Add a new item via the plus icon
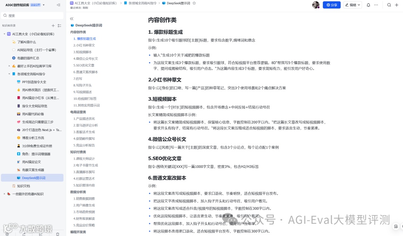The height and width of the screenshot is (236, 403). 53,26
